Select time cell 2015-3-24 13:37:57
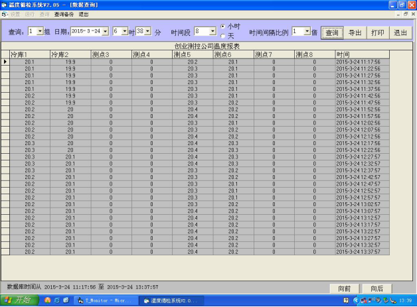 [x=362, y=252]
